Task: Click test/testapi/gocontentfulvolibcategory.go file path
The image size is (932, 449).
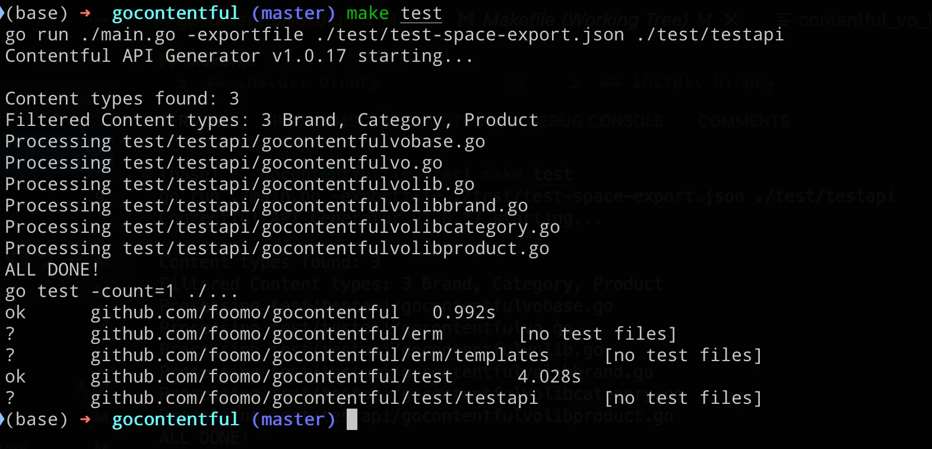Action: (x=341, y=227)
